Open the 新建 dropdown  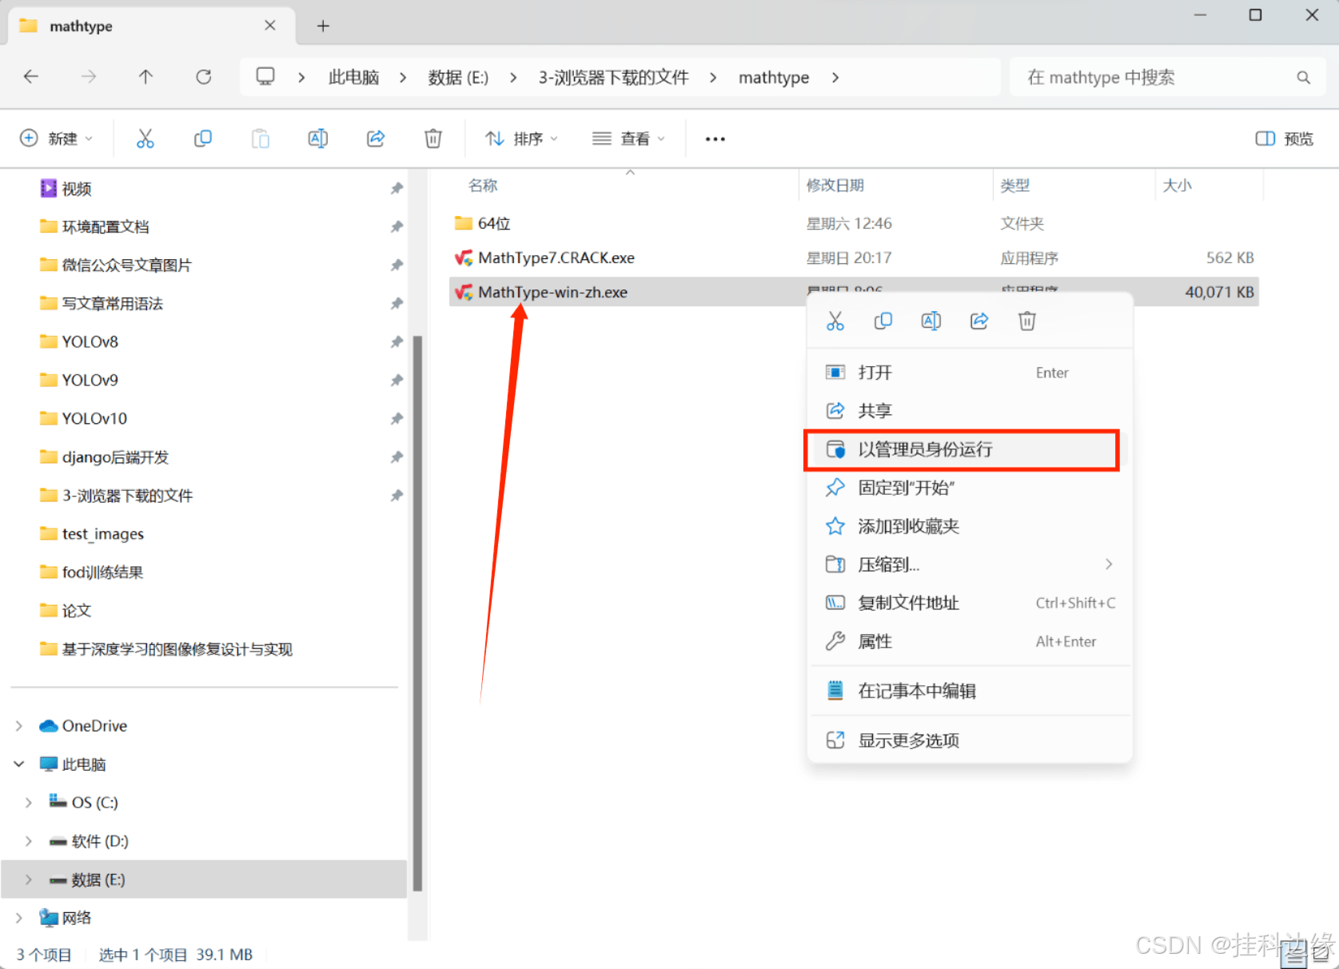(56, 138)
